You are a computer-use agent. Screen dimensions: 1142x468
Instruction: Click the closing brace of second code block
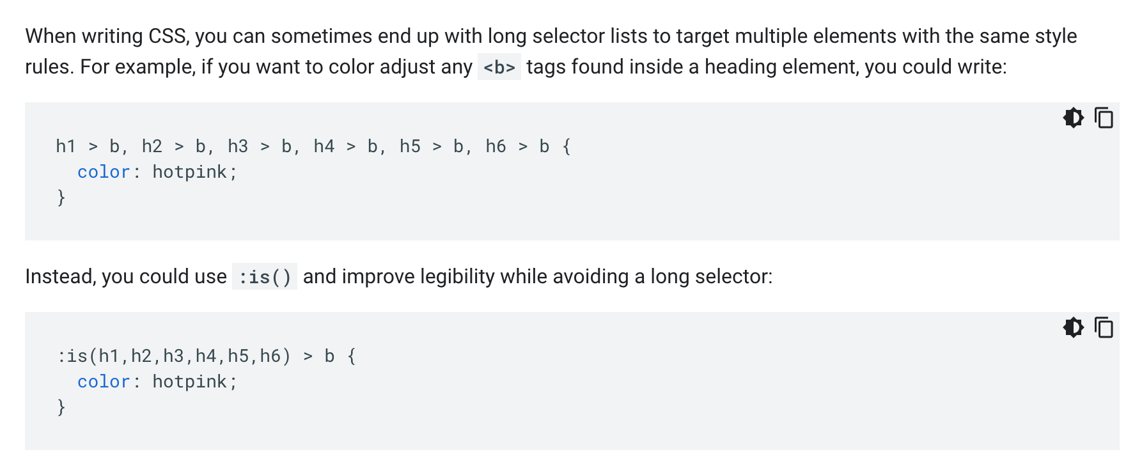coord(61,407)
